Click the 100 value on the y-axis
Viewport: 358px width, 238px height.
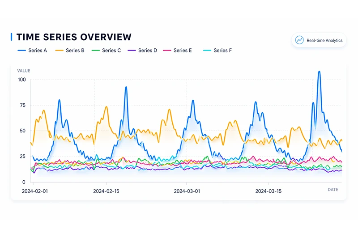point(22,80)
